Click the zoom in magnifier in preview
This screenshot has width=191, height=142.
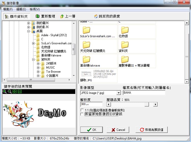(x=5, y=91)
